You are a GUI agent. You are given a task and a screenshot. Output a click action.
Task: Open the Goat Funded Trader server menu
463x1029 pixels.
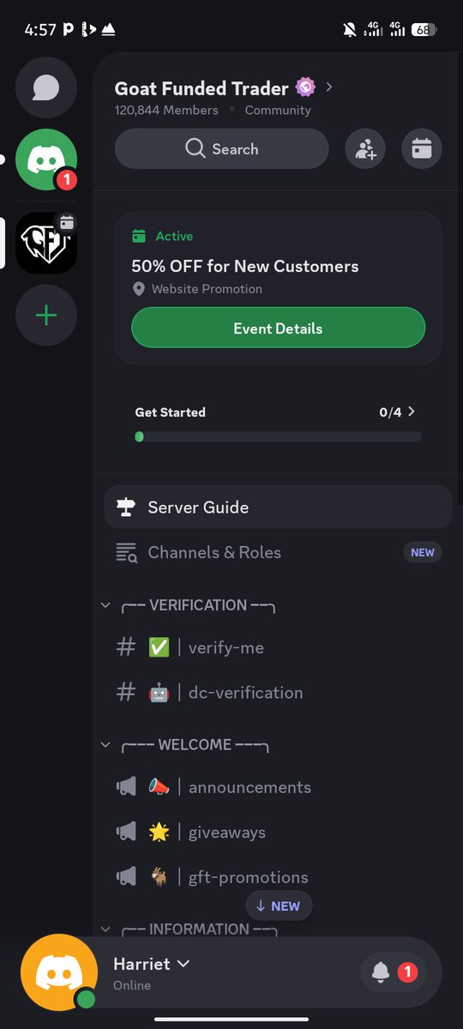pos(224,88)
